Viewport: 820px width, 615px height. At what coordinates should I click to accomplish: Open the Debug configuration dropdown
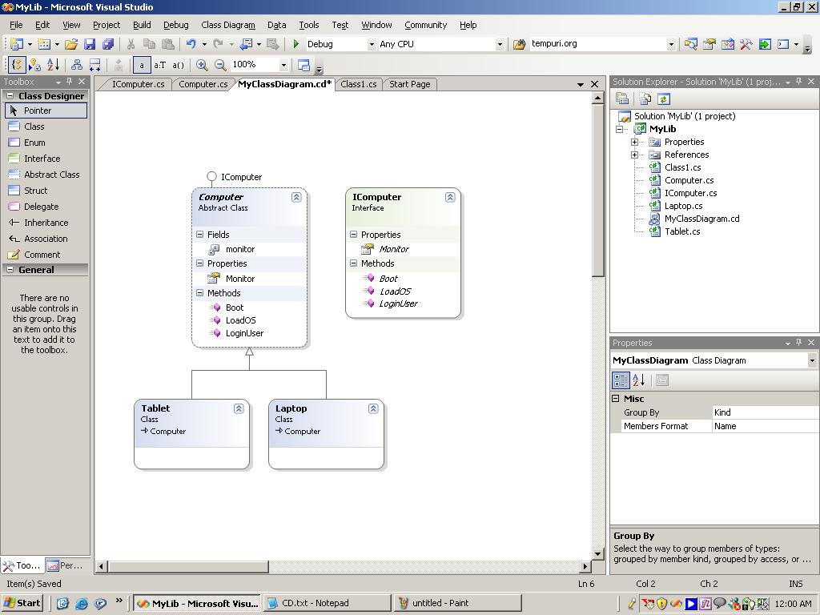click(x=372, y=45)
